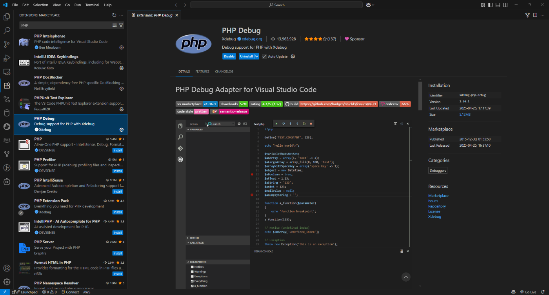The image size is (549, 295).
Task: Click the command center Search box
Action: tap(276, 5)
